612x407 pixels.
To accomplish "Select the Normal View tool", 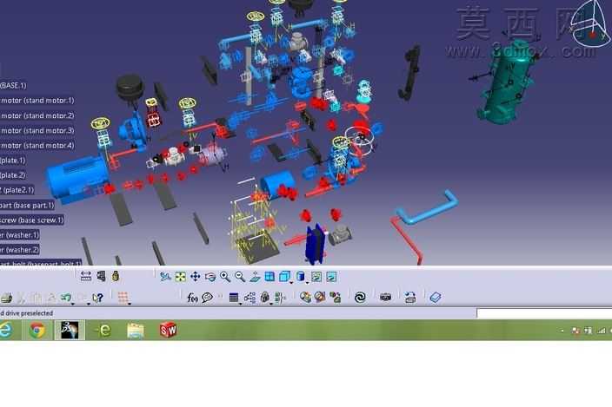I will pyautogui.click(x=255, y=277).
